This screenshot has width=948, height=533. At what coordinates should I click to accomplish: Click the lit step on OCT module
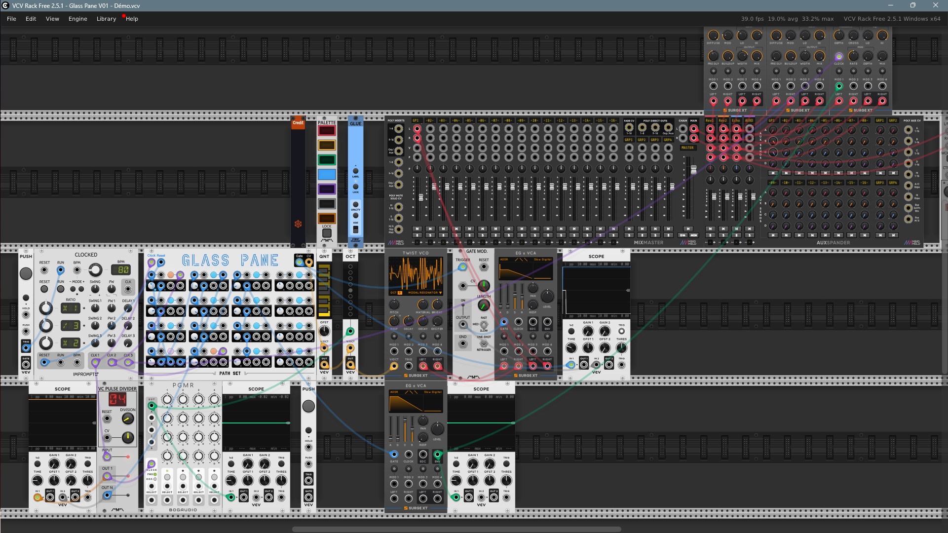tap(350, 290)
